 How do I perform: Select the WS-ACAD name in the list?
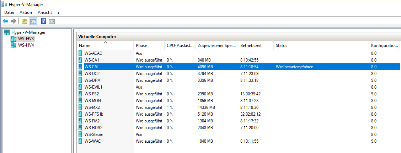pos(93,53)
